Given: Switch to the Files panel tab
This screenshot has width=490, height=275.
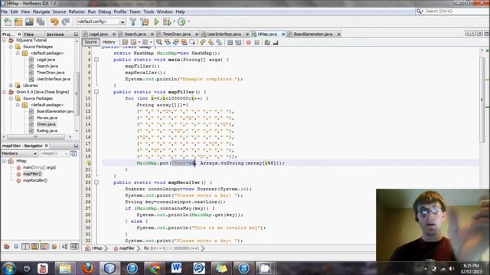Looking at the screenshot, I should 29,34.
